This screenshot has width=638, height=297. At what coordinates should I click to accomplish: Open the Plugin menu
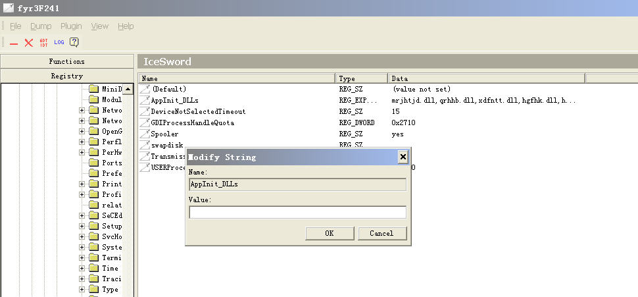pyautogui.click(x=71, y=26)
